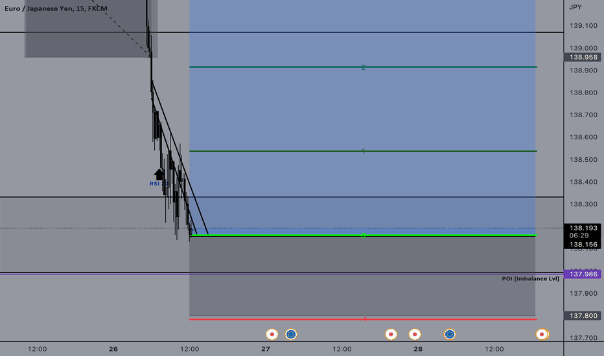604x356 pixels.
Task: Select the POI [Imbalance Lvl] text label
Action: click(x=530, y=278)
